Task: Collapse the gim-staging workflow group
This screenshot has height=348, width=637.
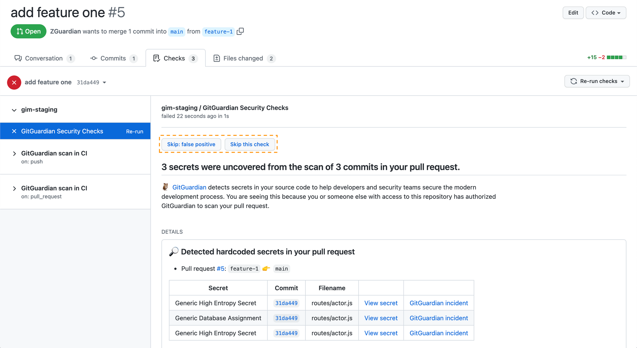Action: [x=14, y=110]
